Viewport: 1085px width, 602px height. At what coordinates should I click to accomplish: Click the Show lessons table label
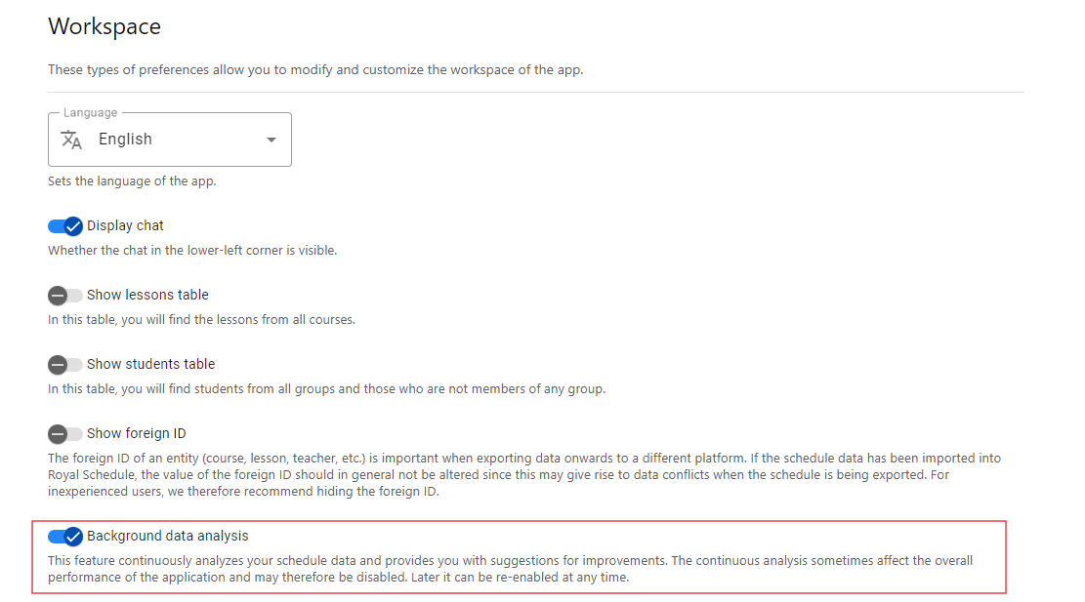pyautogui.click(x=147, y=295)
